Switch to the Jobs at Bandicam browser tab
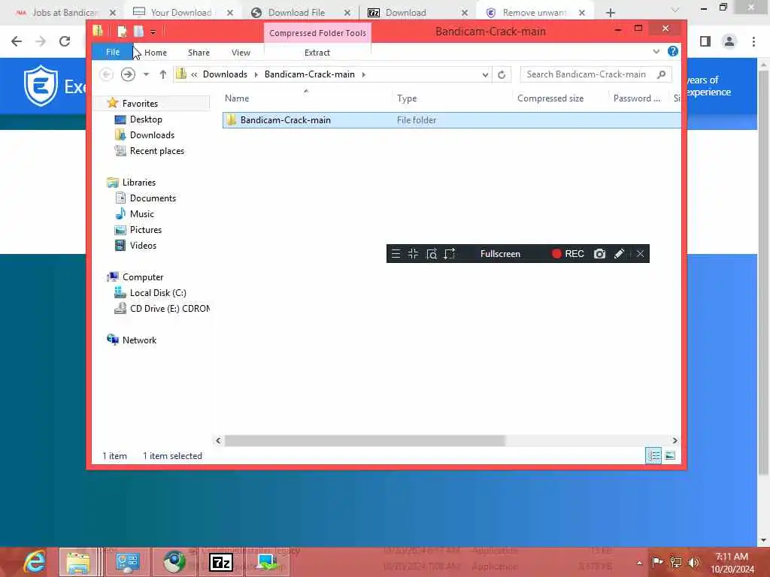Viewport: 770px width, 577px height. (x=65, y=13)
